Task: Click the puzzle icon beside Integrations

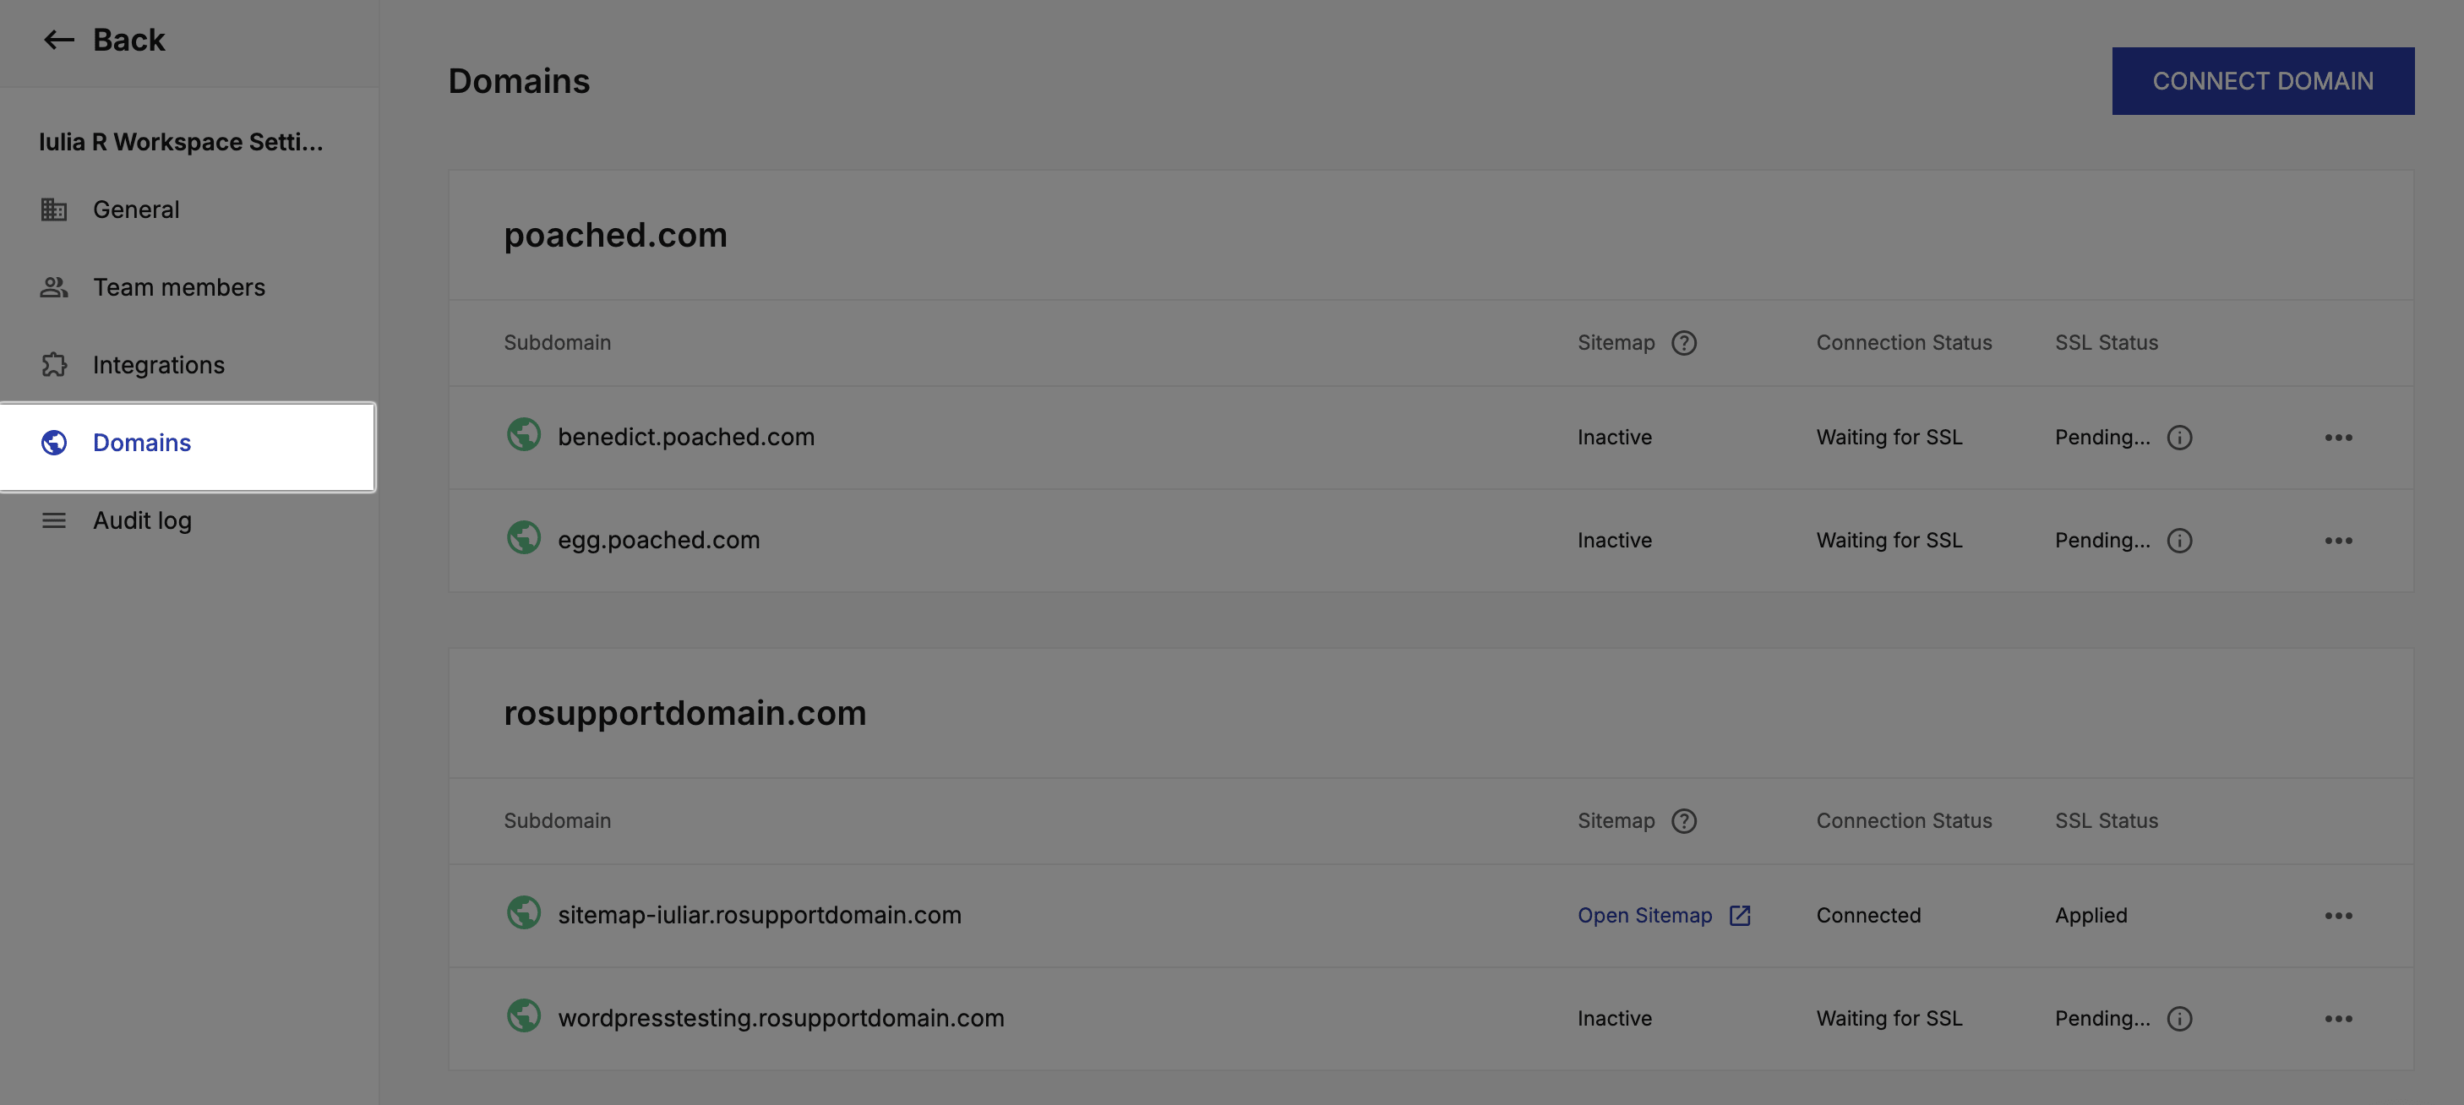Action: 55,364
